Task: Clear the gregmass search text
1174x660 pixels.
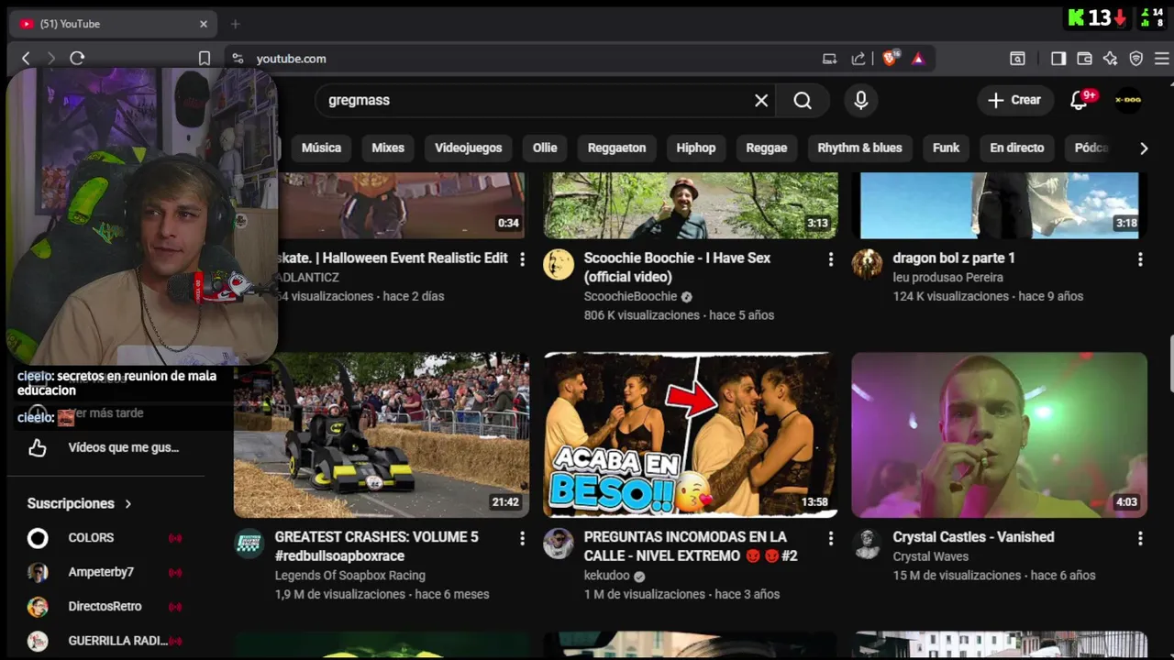Action: (x=761, y=101)
